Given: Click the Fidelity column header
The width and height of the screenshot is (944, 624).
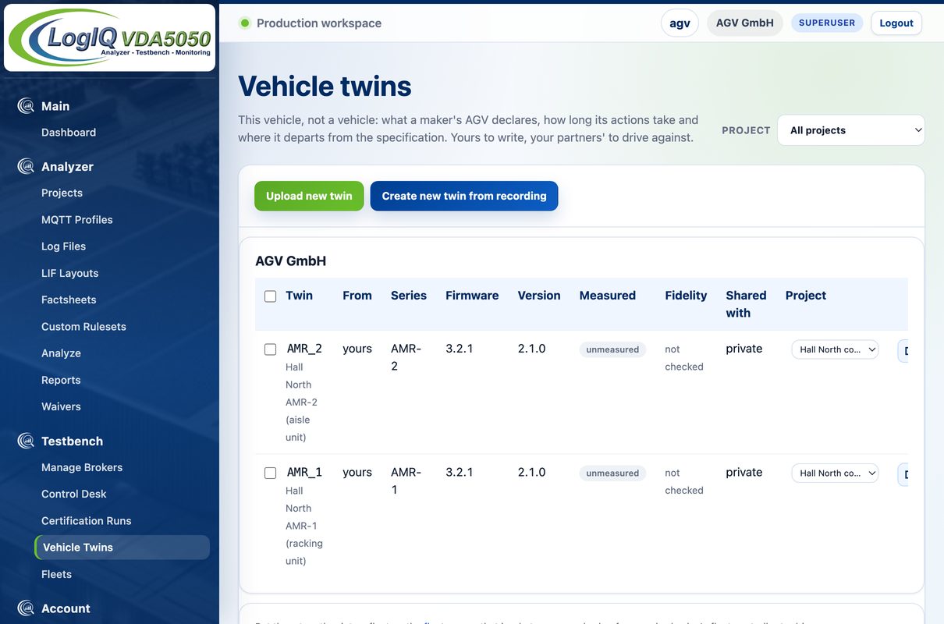Looking at the screenshot, I should pyautogui.click(x=686, y=296).
